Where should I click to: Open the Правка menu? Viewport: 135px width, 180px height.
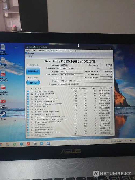click(x=34, y=51)
